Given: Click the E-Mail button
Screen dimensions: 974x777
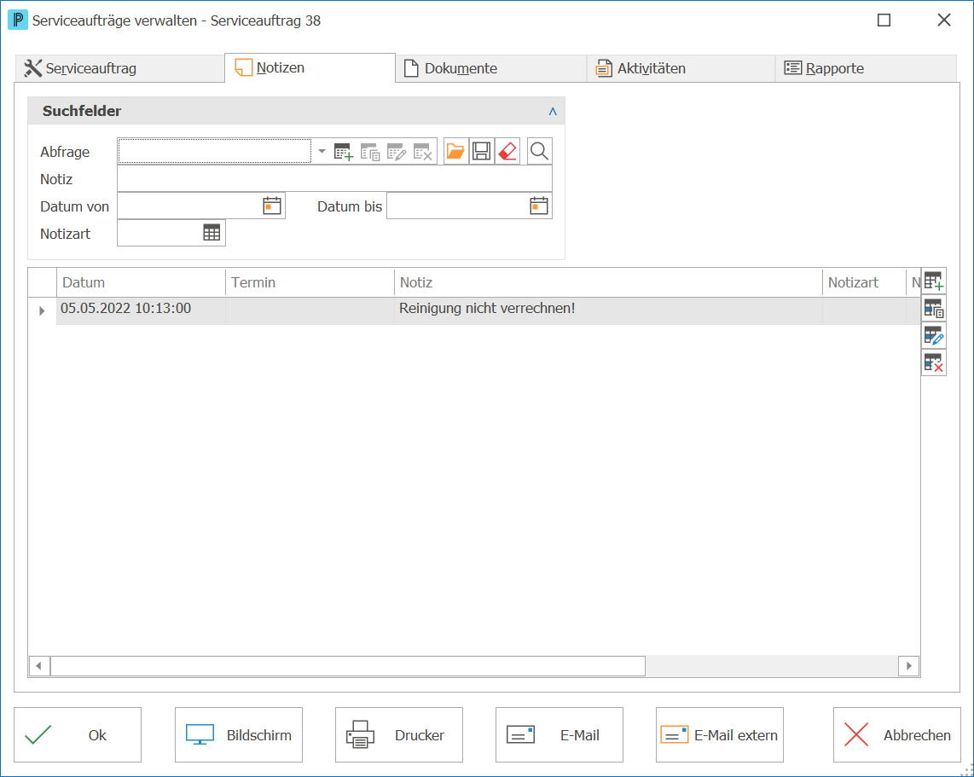Looking at the screenshot, I should (559, 734).
